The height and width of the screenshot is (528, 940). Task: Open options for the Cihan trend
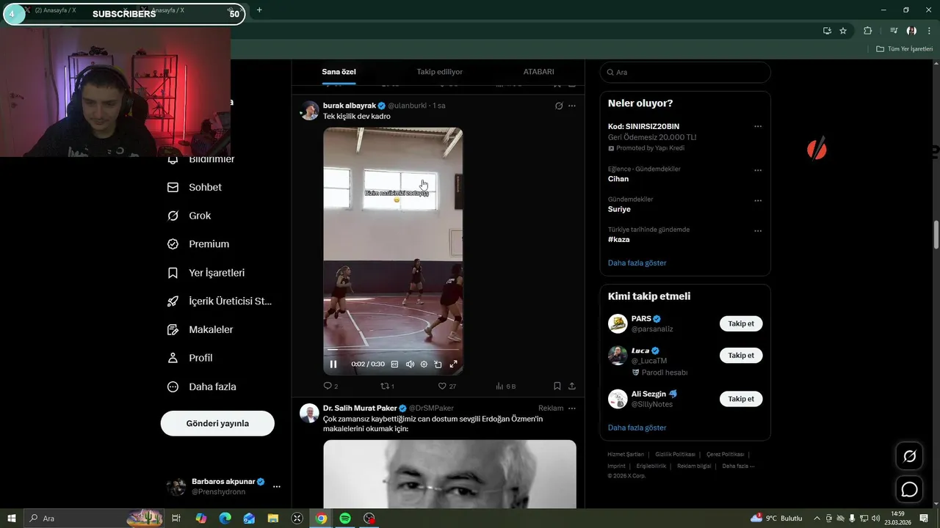[758, 170]
